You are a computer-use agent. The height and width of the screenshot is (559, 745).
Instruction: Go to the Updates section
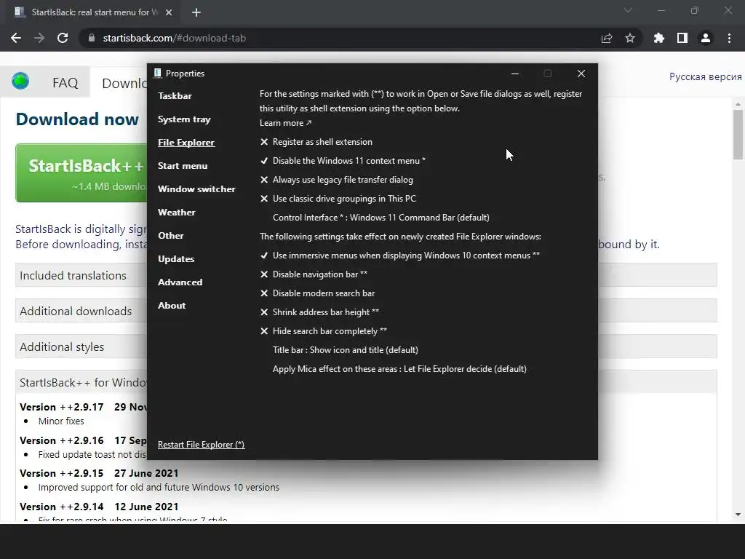coord(176,259)
